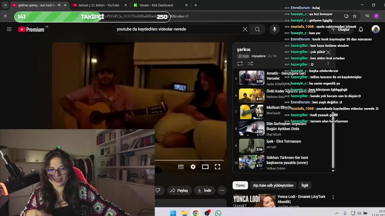Enter fullscreen on the video player
385x216 pixels.
click(217, 167)
